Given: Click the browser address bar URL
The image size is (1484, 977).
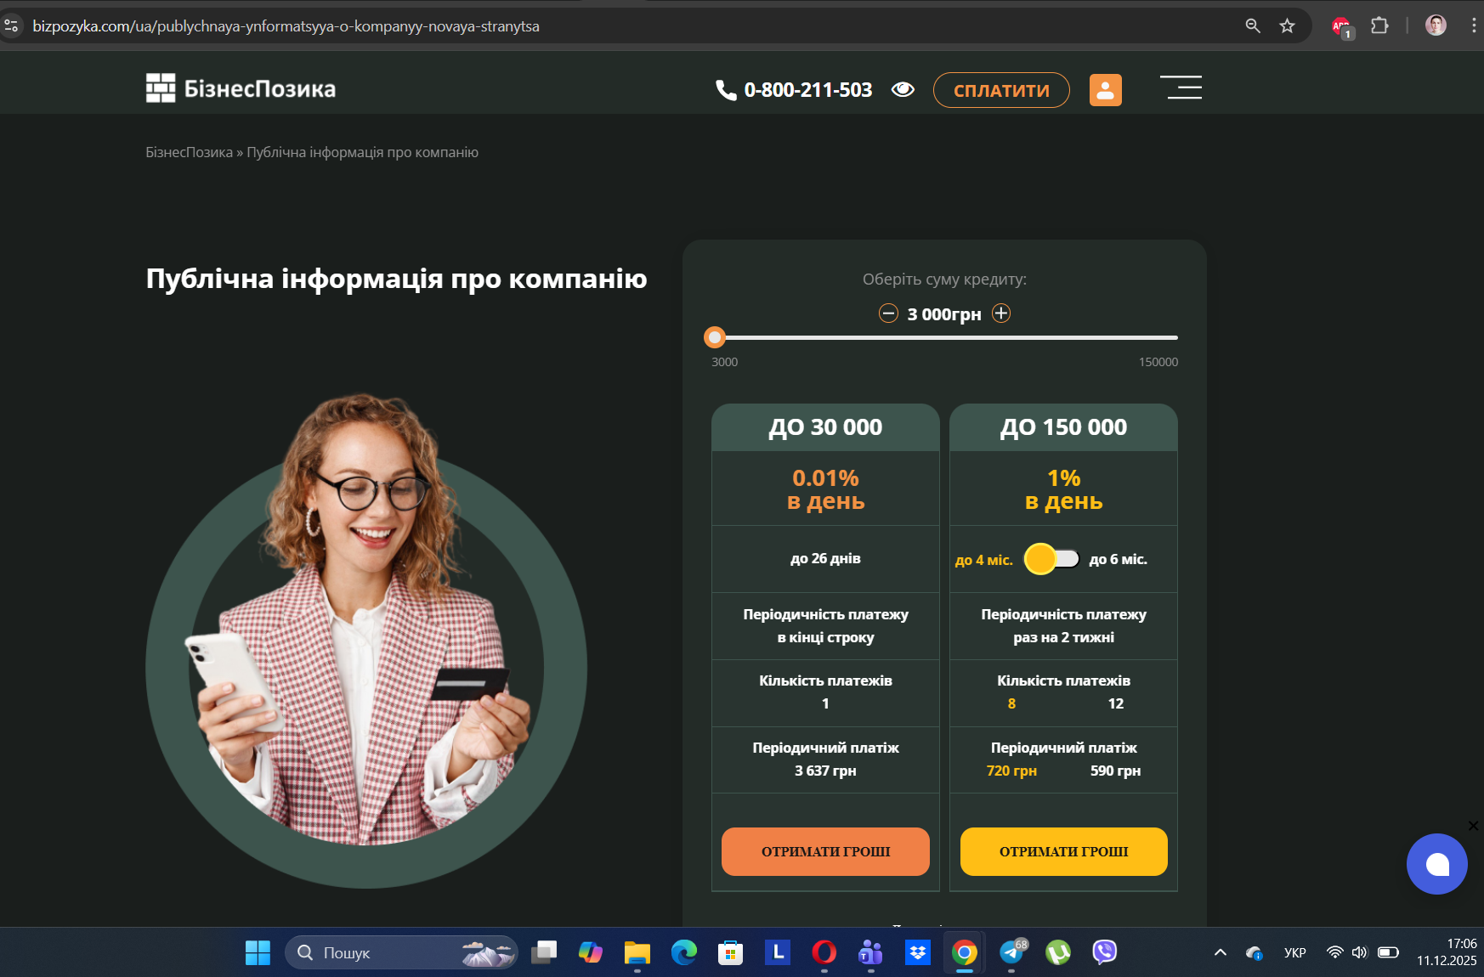Looking at the screenshot, I should pos(286,26).
